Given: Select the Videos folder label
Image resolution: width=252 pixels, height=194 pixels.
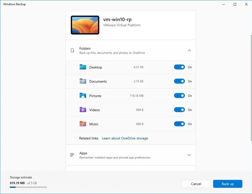Looking at the screenshot, I should click(x=94, y=110).
